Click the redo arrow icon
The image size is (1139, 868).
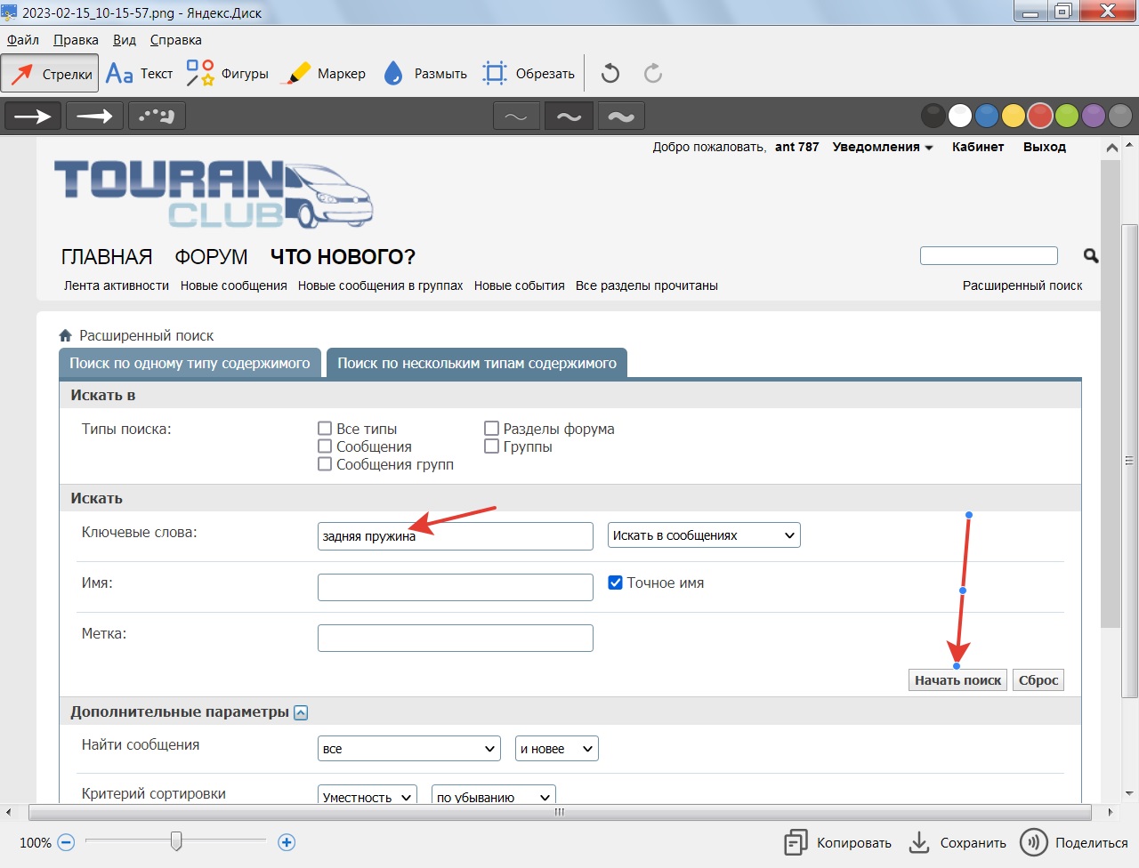653,73
